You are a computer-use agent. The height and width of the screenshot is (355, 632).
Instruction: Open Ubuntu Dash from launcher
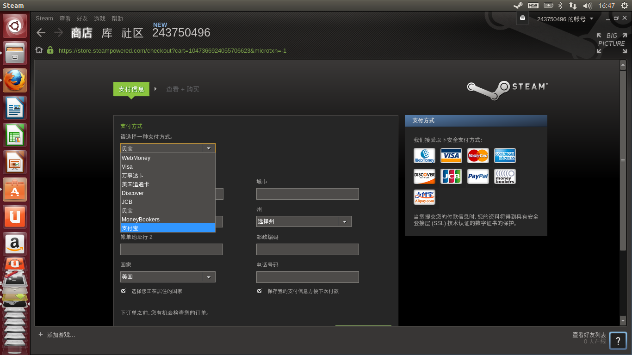(x=15, y=26)
